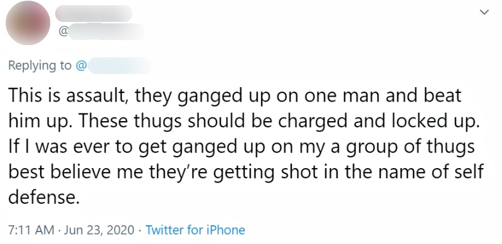Select the 'Replying to' label
Screen dimensions: 502x244
pos(40,66)
